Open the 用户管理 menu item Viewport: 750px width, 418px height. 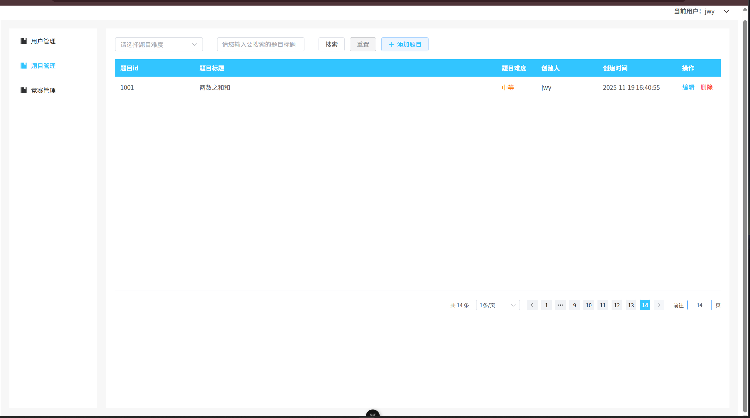43,41
